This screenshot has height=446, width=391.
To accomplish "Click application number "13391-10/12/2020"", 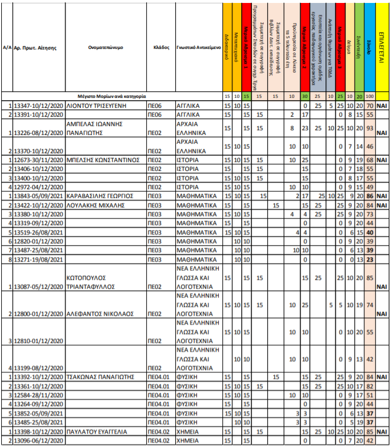I will tap(38, 115).
